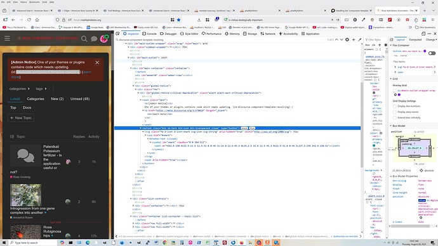Screen dimensions: 438x246
Task: Toggle the element rule checkbox in Rules
Action: [376, 49]
